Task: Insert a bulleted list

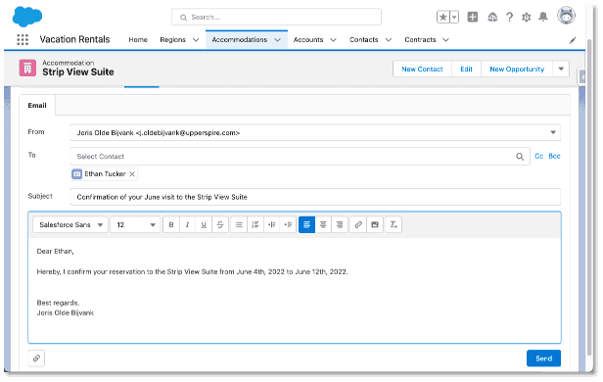Action: click(x=239, y=224)
